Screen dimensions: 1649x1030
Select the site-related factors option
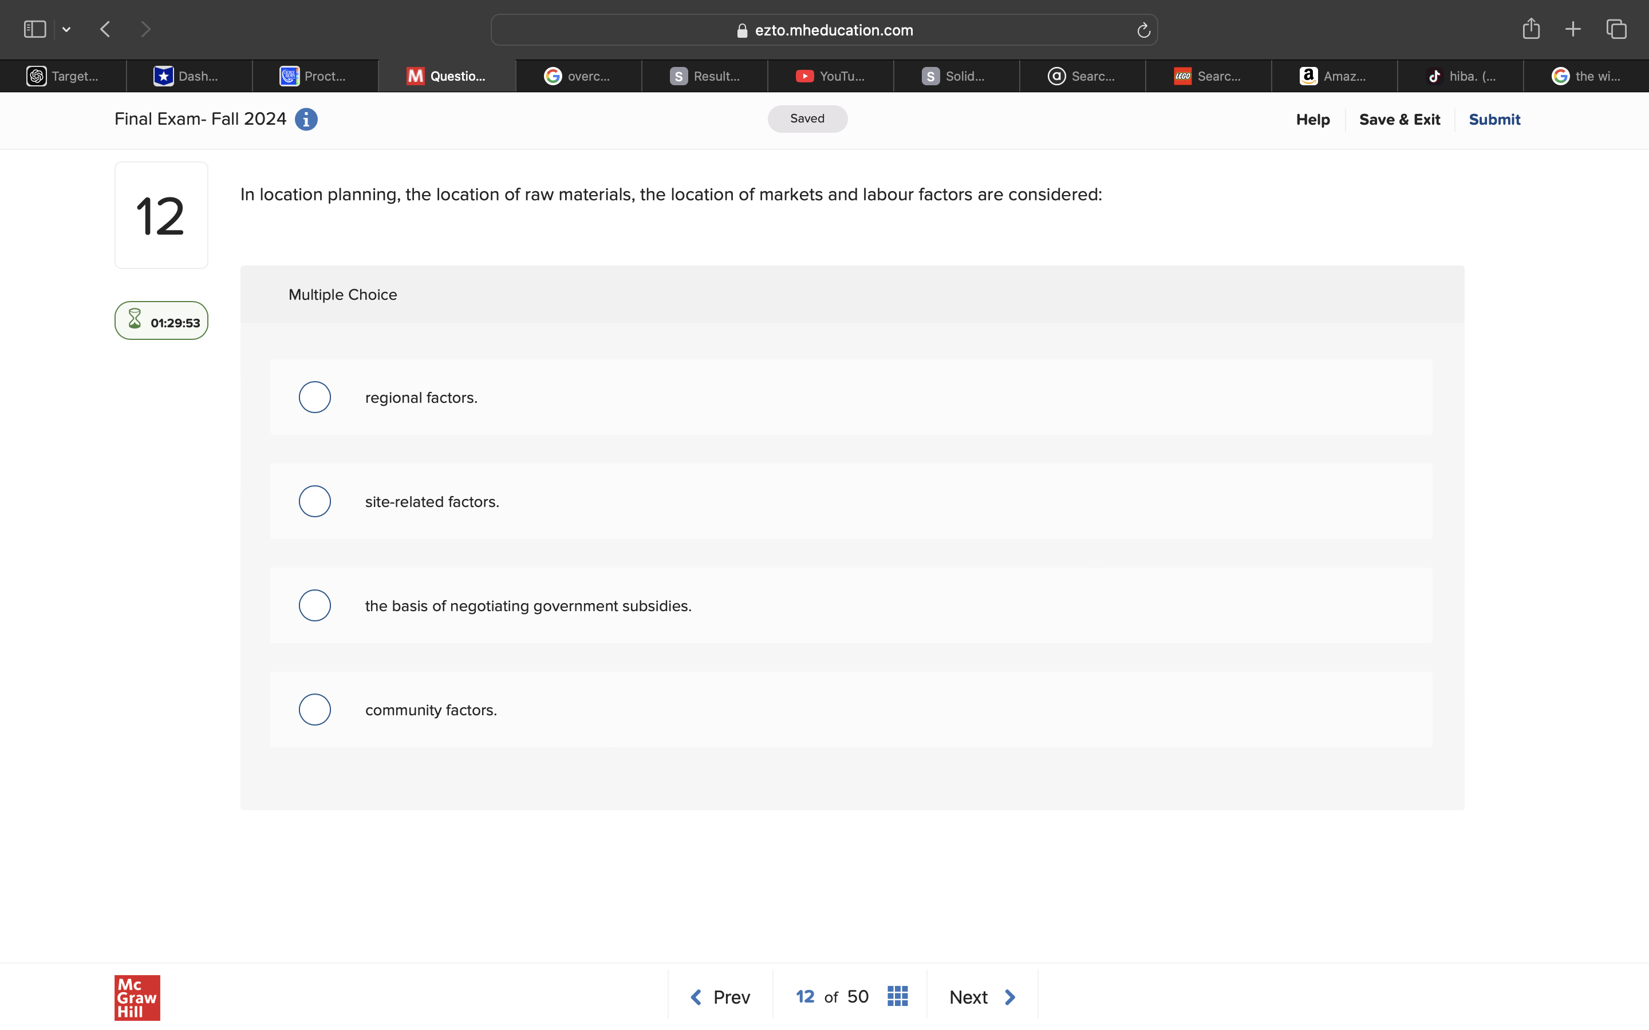tap(314, 501)
